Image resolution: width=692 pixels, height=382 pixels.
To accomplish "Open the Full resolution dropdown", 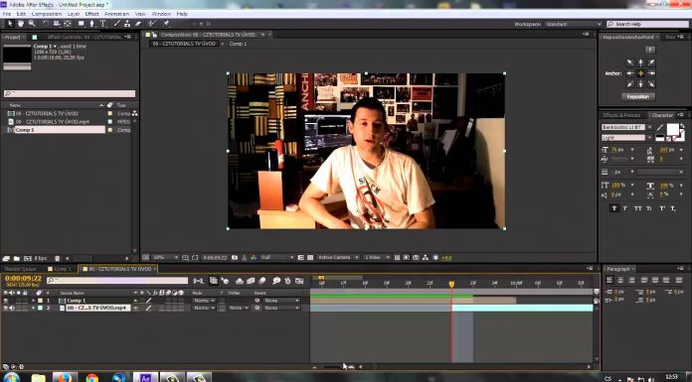I will tap(276, 257).
